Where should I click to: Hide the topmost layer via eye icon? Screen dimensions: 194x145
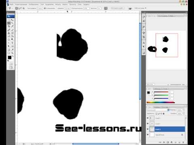tap(148, 118)
